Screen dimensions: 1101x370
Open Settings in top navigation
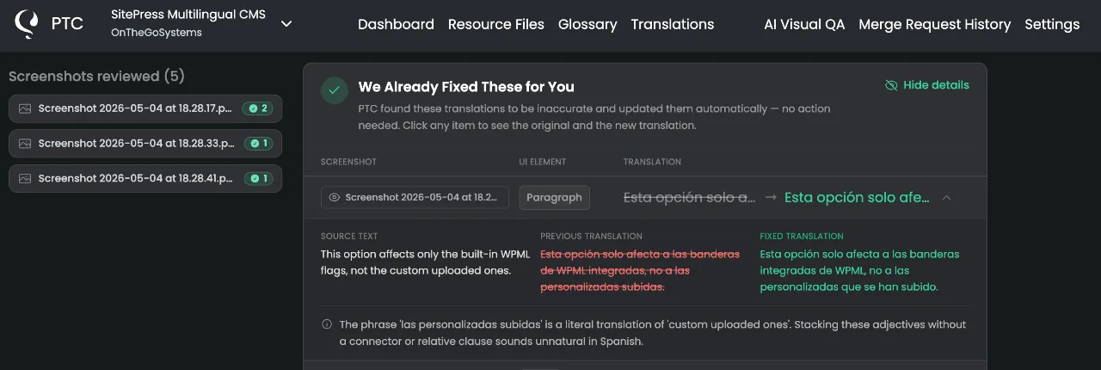(1052, 24)
